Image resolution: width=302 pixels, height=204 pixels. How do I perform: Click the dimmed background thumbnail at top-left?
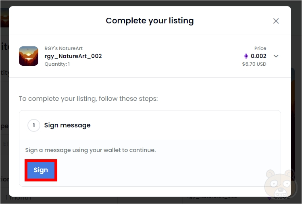tap(4, 18)
